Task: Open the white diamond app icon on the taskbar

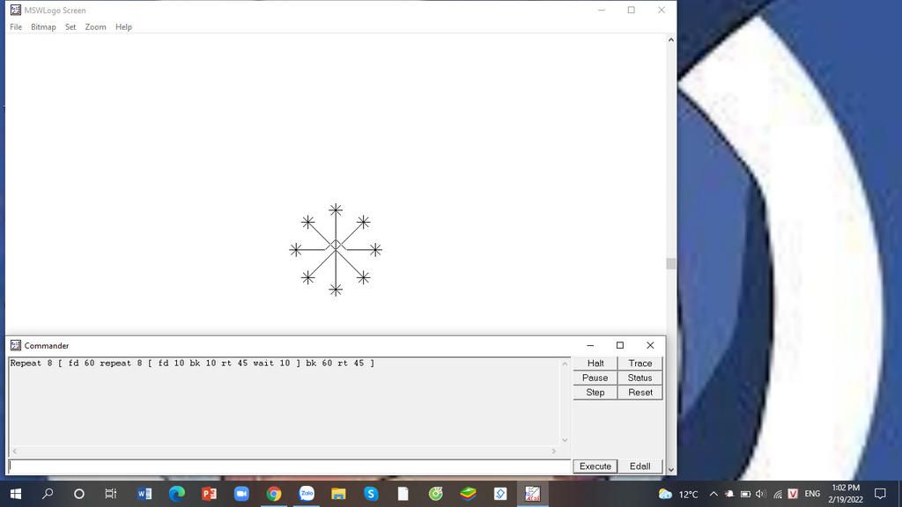Action: [500, 494]
